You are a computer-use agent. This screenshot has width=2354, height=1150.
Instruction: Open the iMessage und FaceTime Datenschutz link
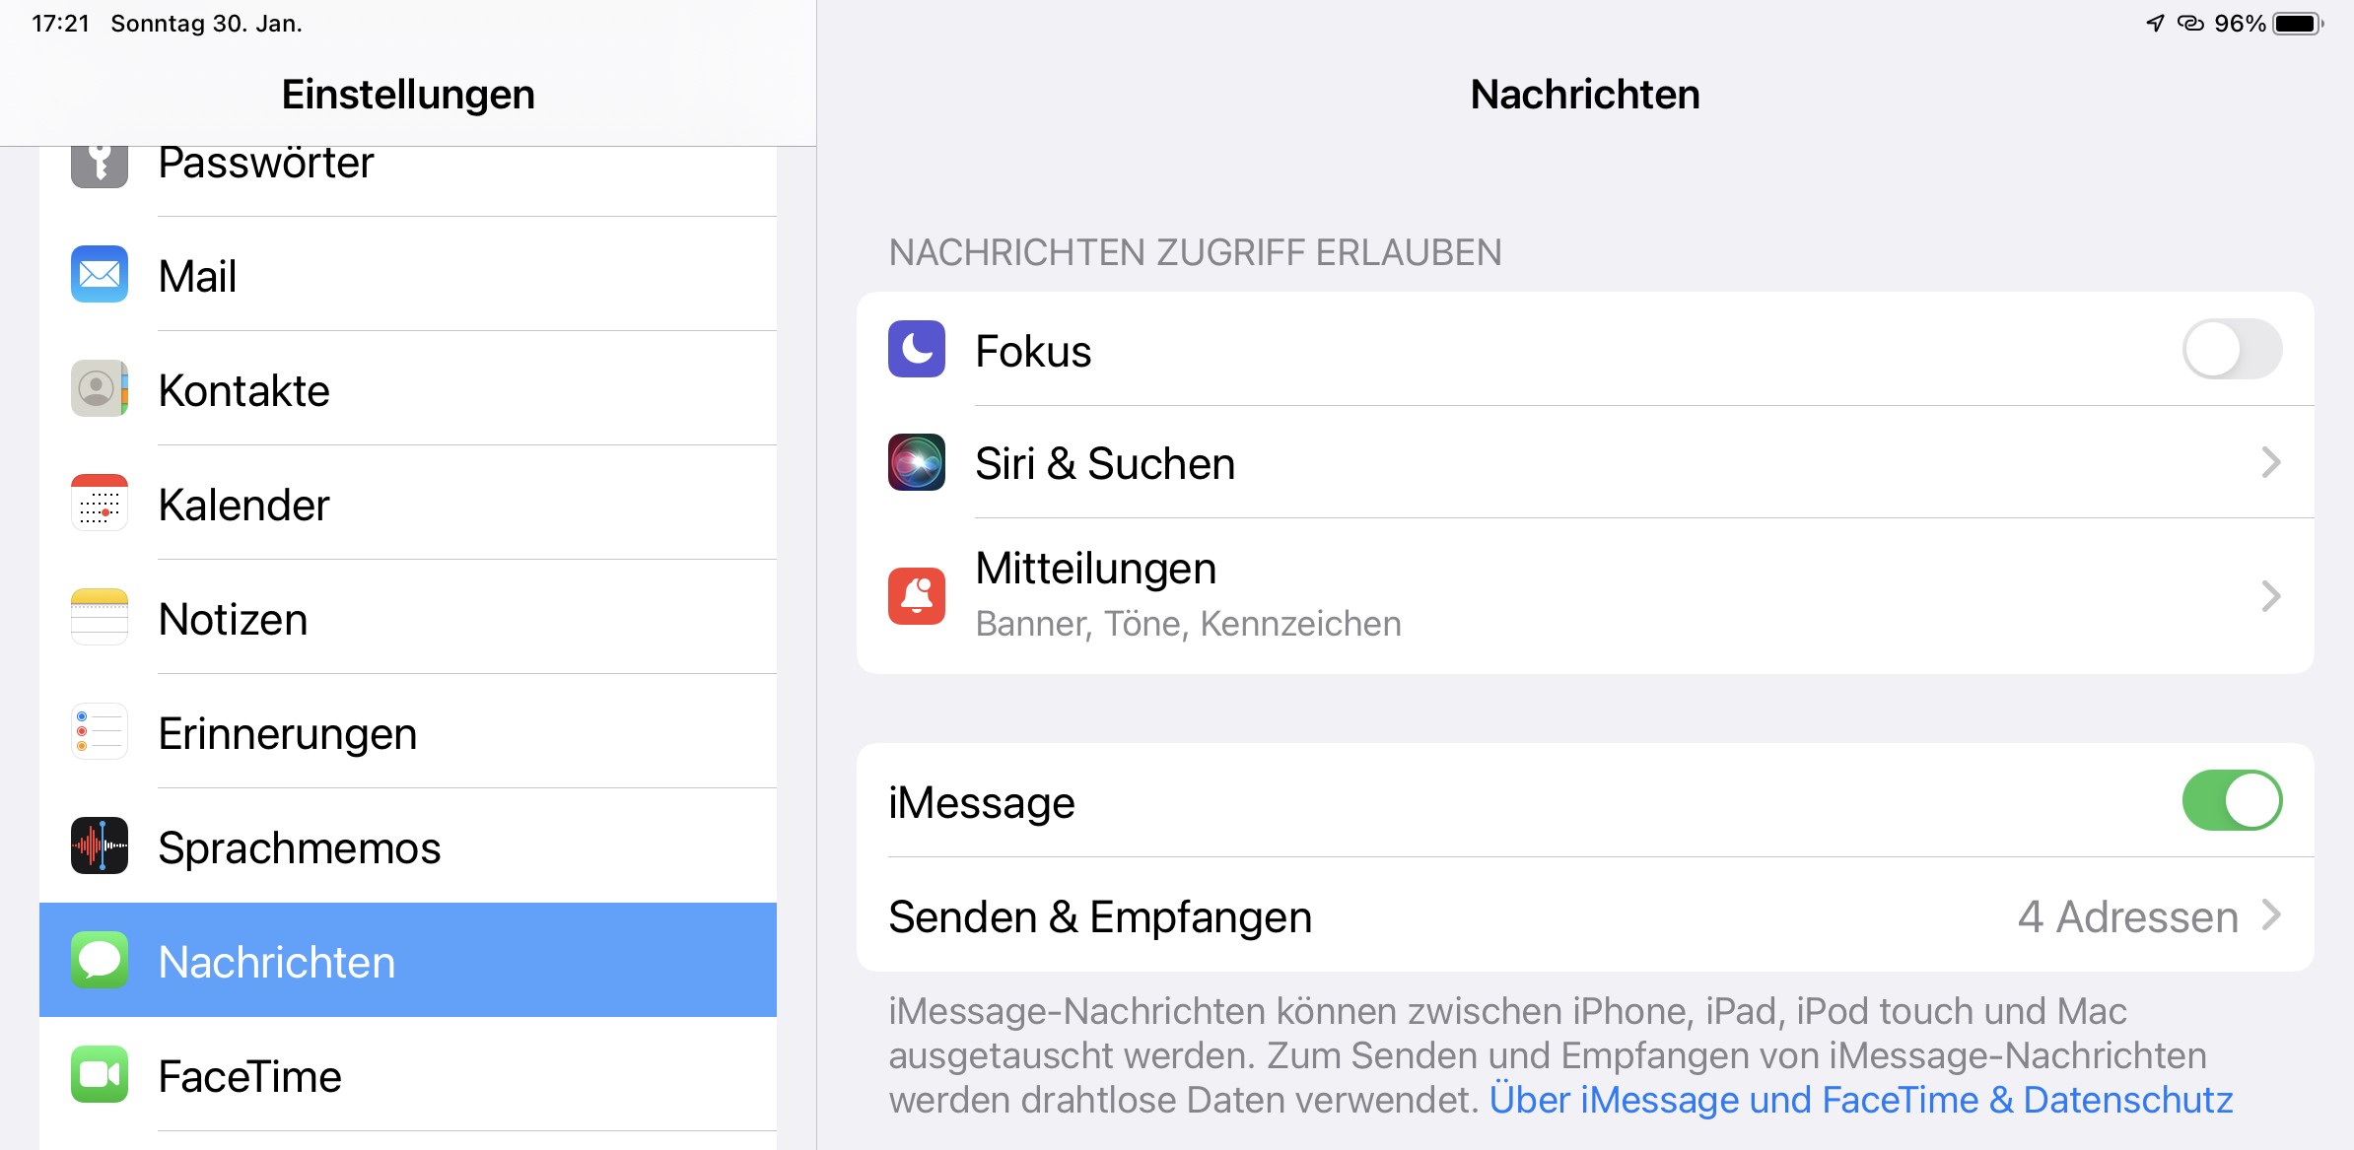click(x=1860, y=1100)
